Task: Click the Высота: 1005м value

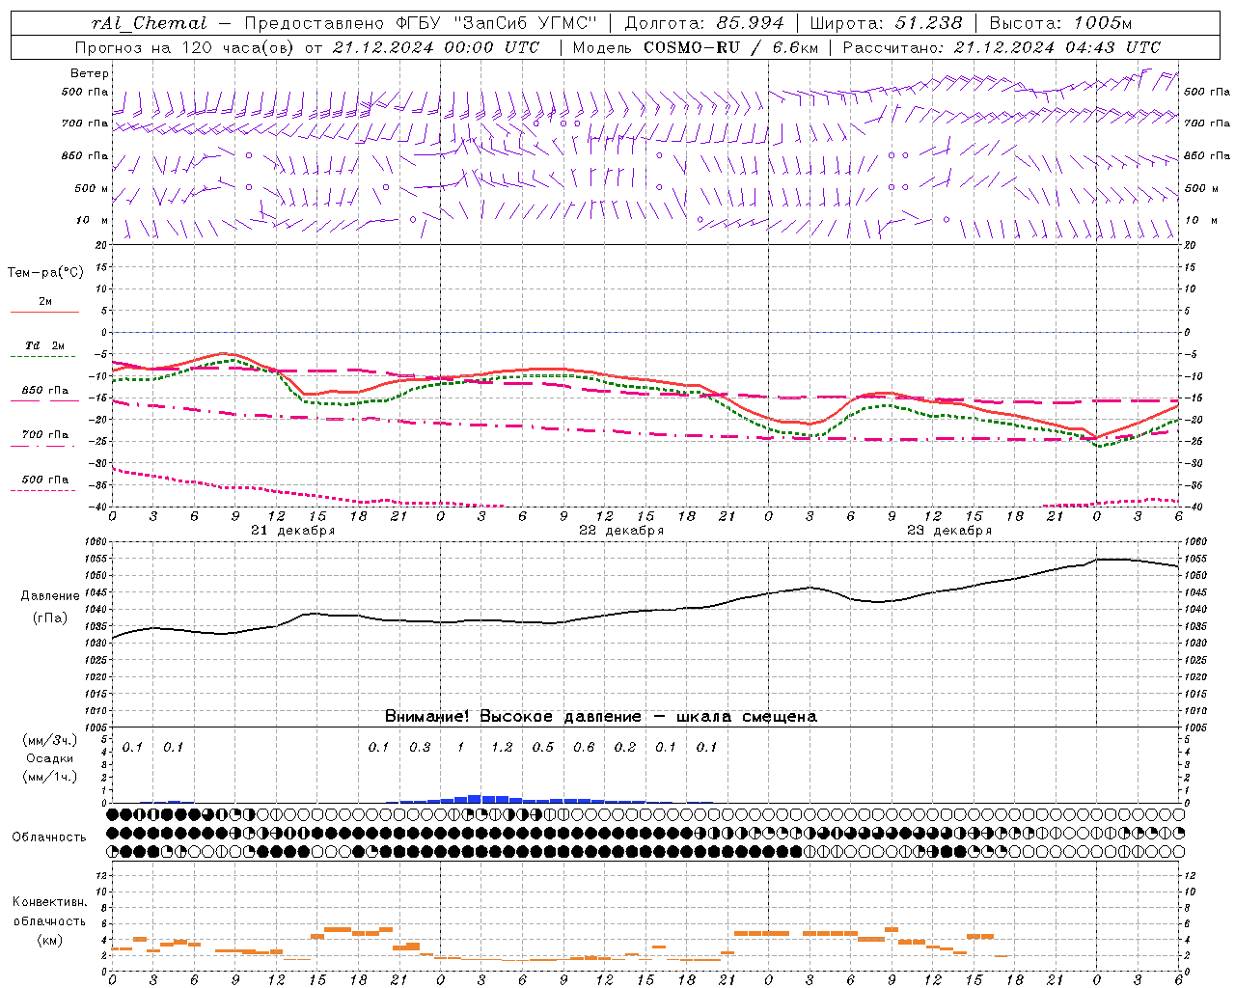Action: 1060,23
